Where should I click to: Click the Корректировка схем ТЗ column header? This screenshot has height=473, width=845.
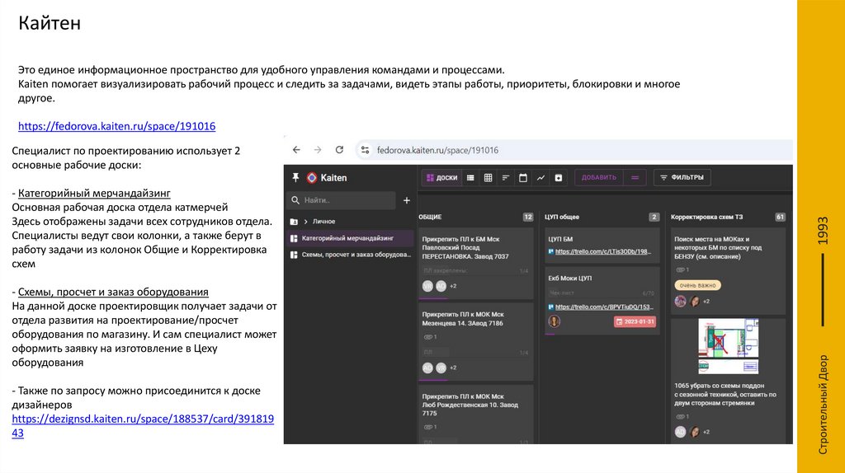click(x=706, y=217)
